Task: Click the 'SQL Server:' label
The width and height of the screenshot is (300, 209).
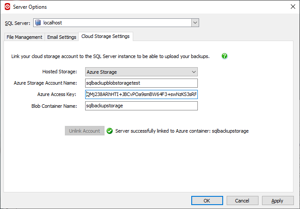Action: click(17, 23)
